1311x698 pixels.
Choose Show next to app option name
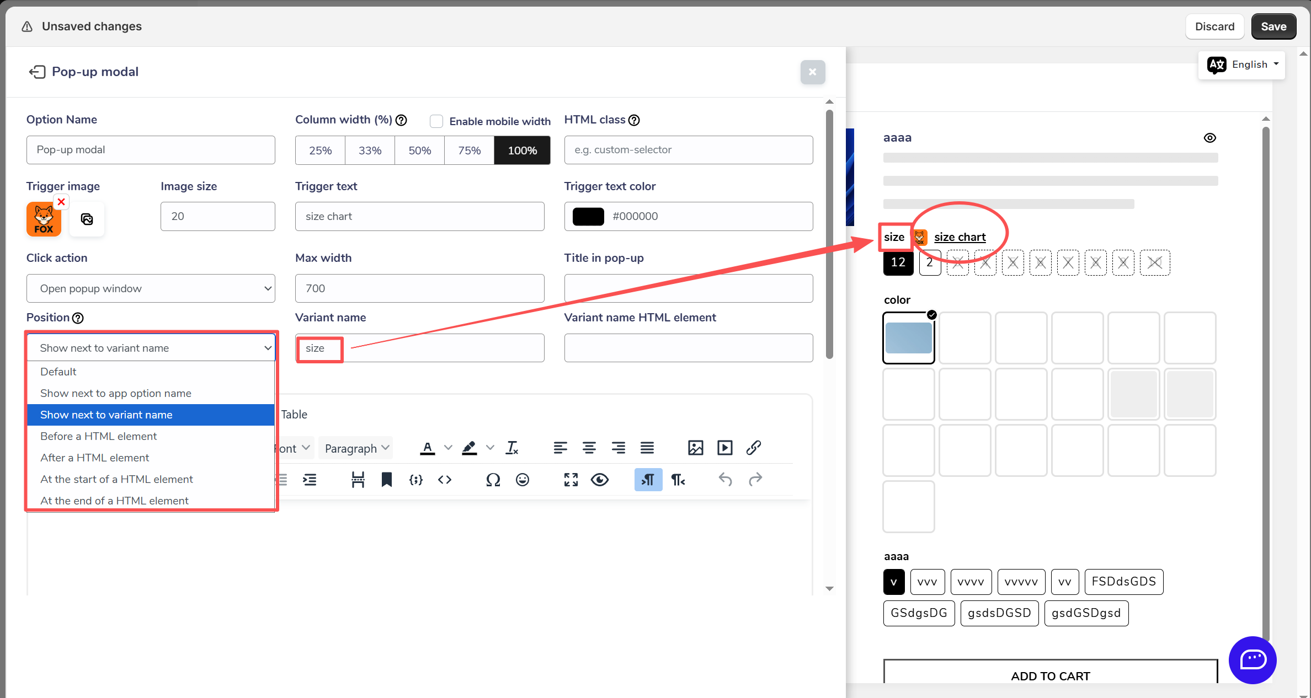[x=115, y=393]
